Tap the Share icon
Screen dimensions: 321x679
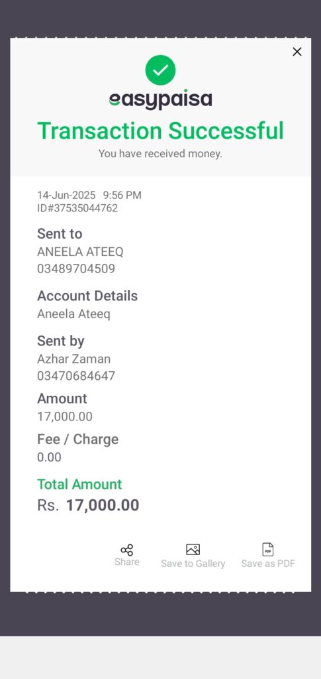pyautogui.click(x=127, y=550)
